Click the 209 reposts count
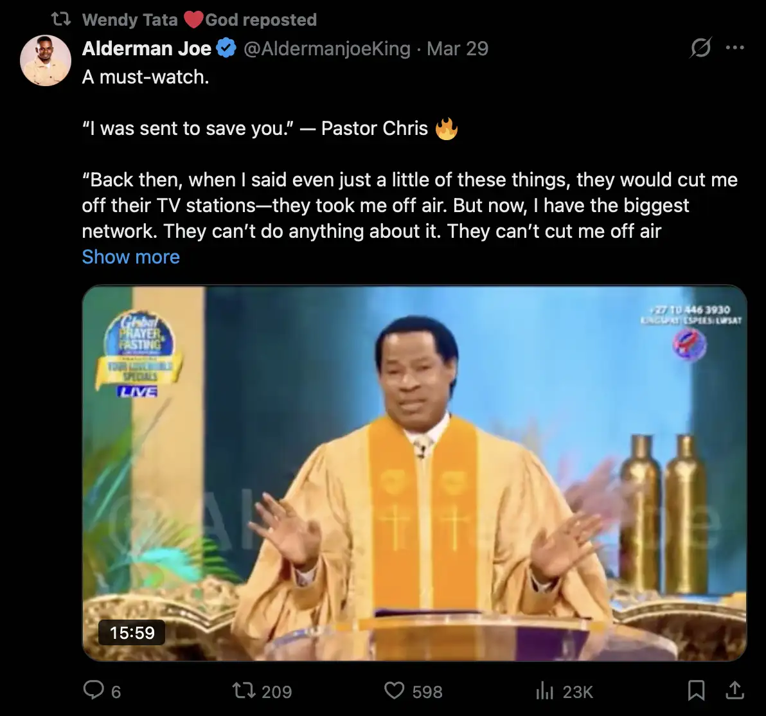Image resolution: width=766 pixels, height=716 pixels. coord(276,692)
